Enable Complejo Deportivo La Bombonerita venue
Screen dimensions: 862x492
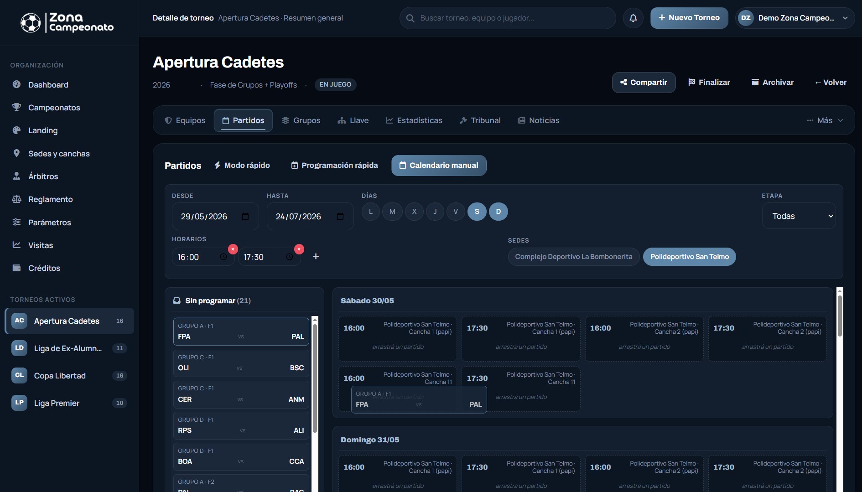coord(574,257)
